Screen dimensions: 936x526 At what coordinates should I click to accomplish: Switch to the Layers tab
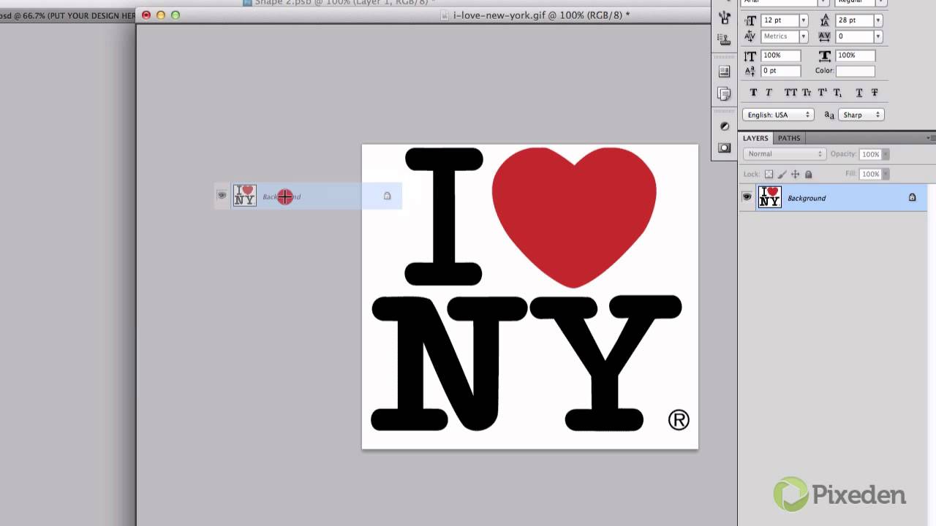[755, 138]
